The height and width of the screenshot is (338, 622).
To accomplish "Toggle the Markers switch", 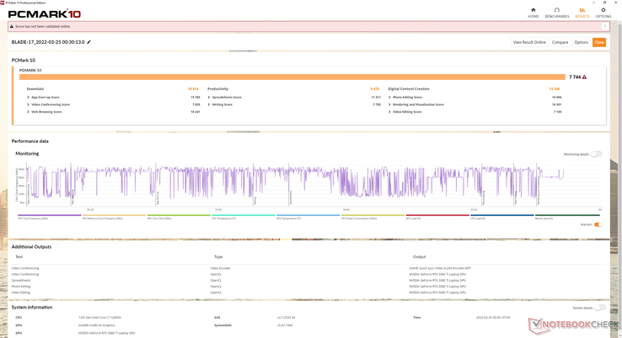I will click(598, 224).
